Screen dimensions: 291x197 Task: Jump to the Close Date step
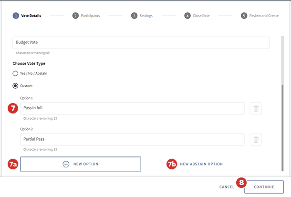tap(201, 16)
